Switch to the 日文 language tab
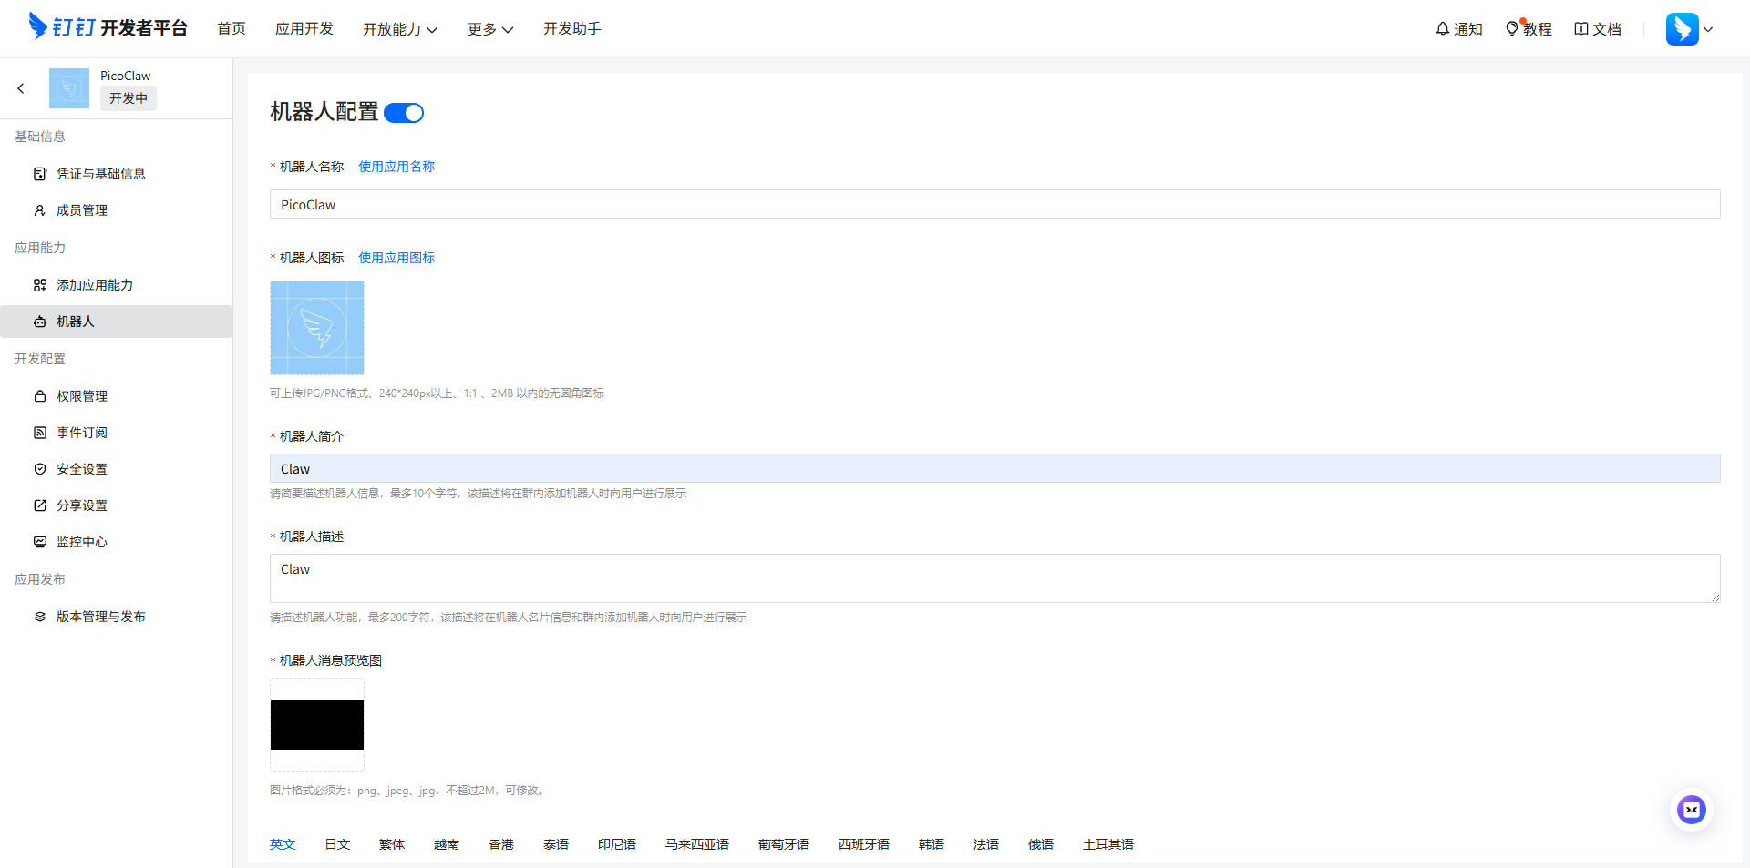This screenshot has width=1750, height=868. pyautogui.click(x=336, y=844)
